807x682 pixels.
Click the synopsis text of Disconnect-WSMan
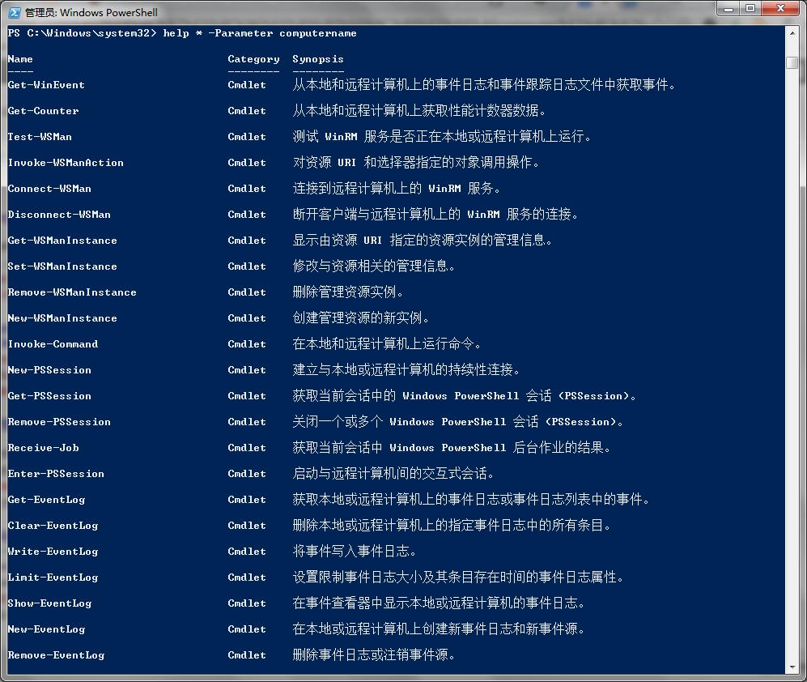[435, 215]
